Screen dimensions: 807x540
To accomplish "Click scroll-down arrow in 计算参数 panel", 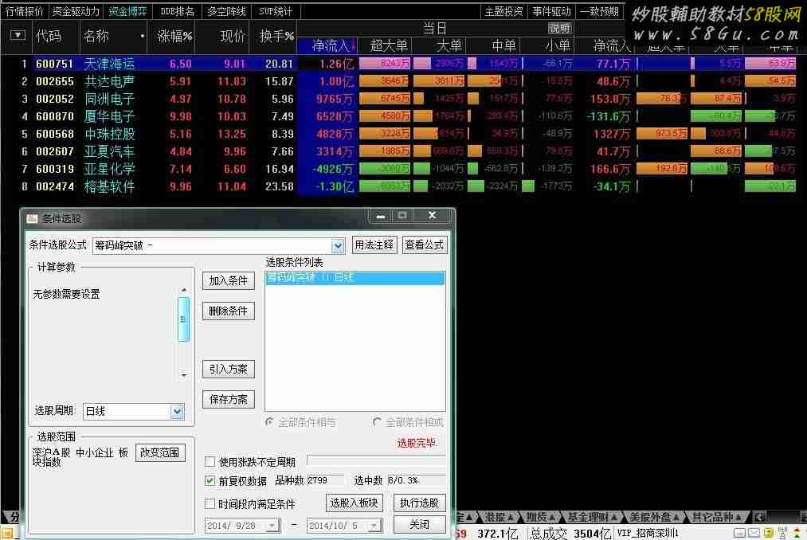I will [x=184, y=375].
